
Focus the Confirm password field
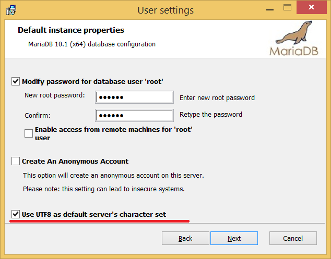[x=134, y=115]
